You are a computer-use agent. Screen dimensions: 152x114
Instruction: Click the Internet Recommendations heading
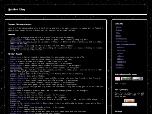(x=20, y=24)
